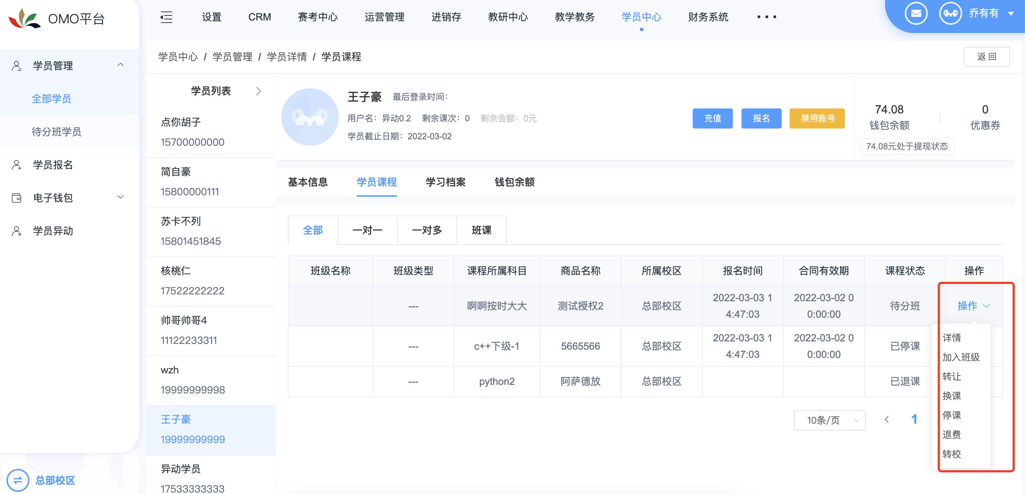Open the 操作 dropdown for 待分班 course
The image size is (1025, 494).
tap(973, 306)
